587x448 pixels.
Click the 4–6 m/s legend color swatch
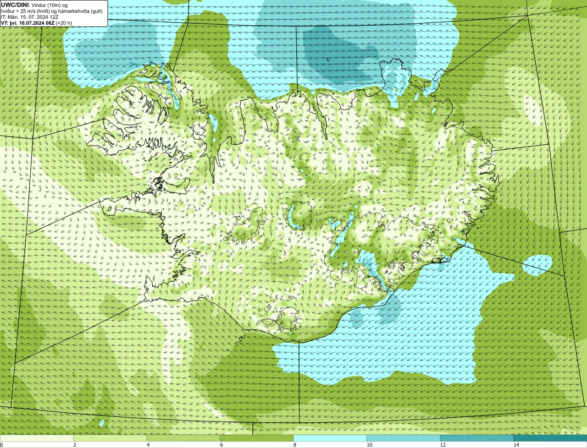pos(183,438)
